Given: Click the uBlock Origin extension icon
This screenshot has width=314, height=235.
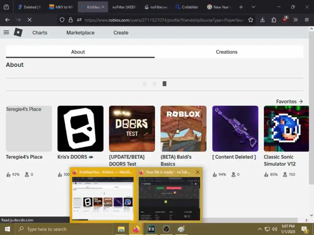Looking at the screenshot, I should [x=285, y=19].
